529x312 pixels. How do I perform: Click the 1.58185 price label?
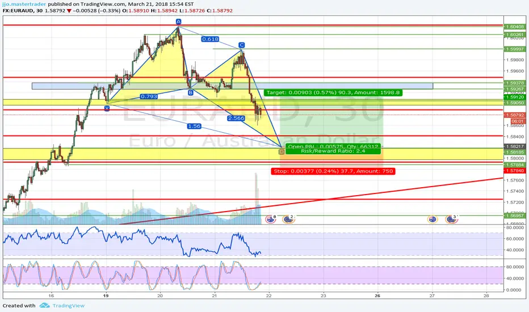coord(515,152)
